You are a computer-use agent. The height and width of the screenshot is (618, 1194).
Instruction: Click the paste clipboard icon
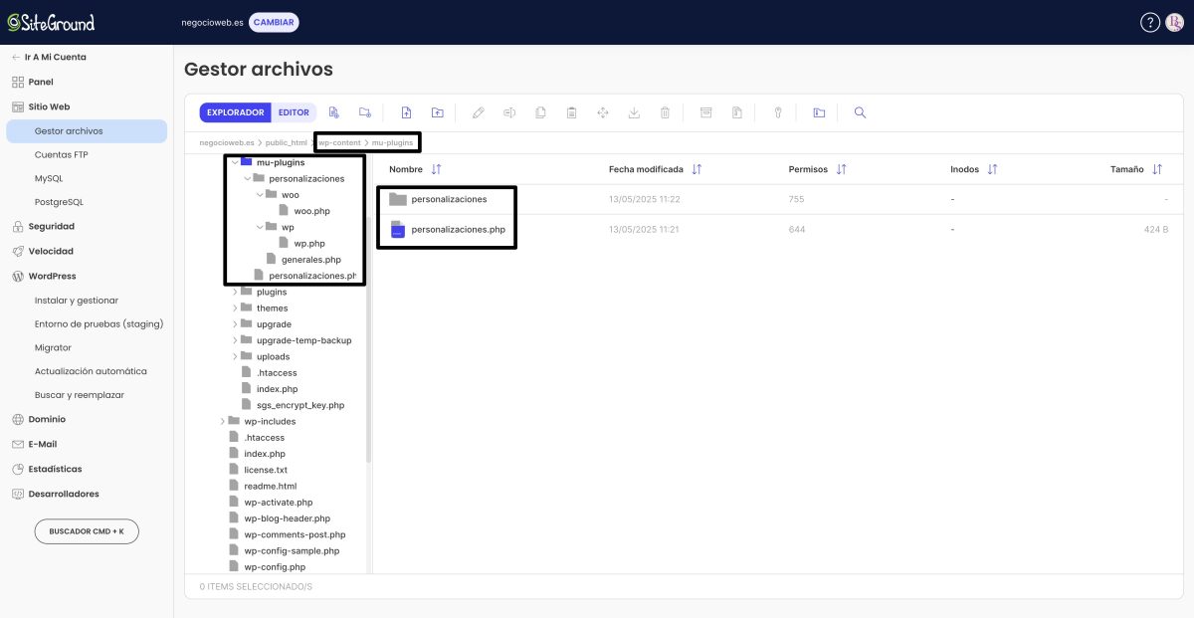tap(571, 112)
